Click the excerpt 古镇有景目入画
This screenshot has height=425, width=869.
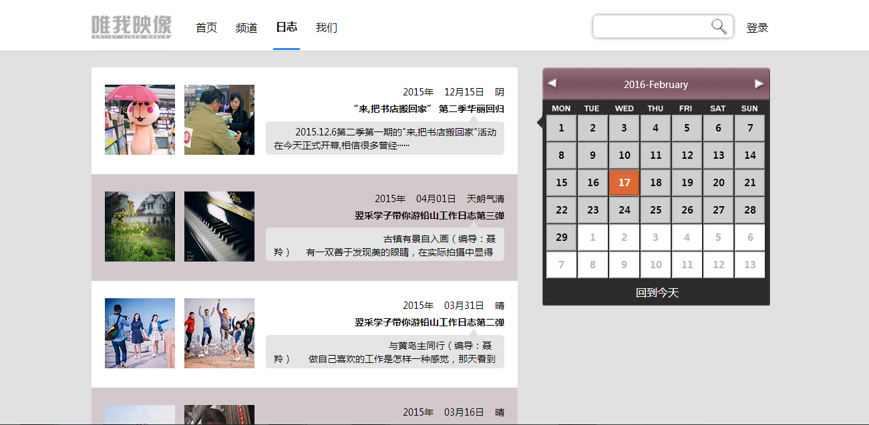click(385, 245)
